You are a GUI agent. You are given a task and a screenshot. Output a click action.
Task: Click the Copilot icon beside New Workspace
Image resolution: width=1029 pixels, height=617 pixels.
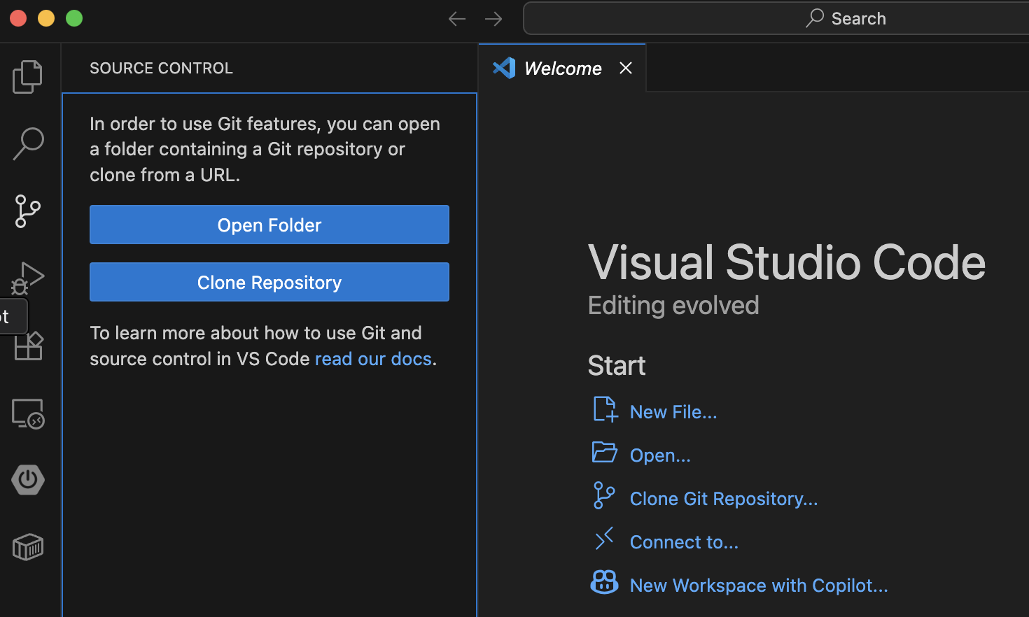click(604, 582)
